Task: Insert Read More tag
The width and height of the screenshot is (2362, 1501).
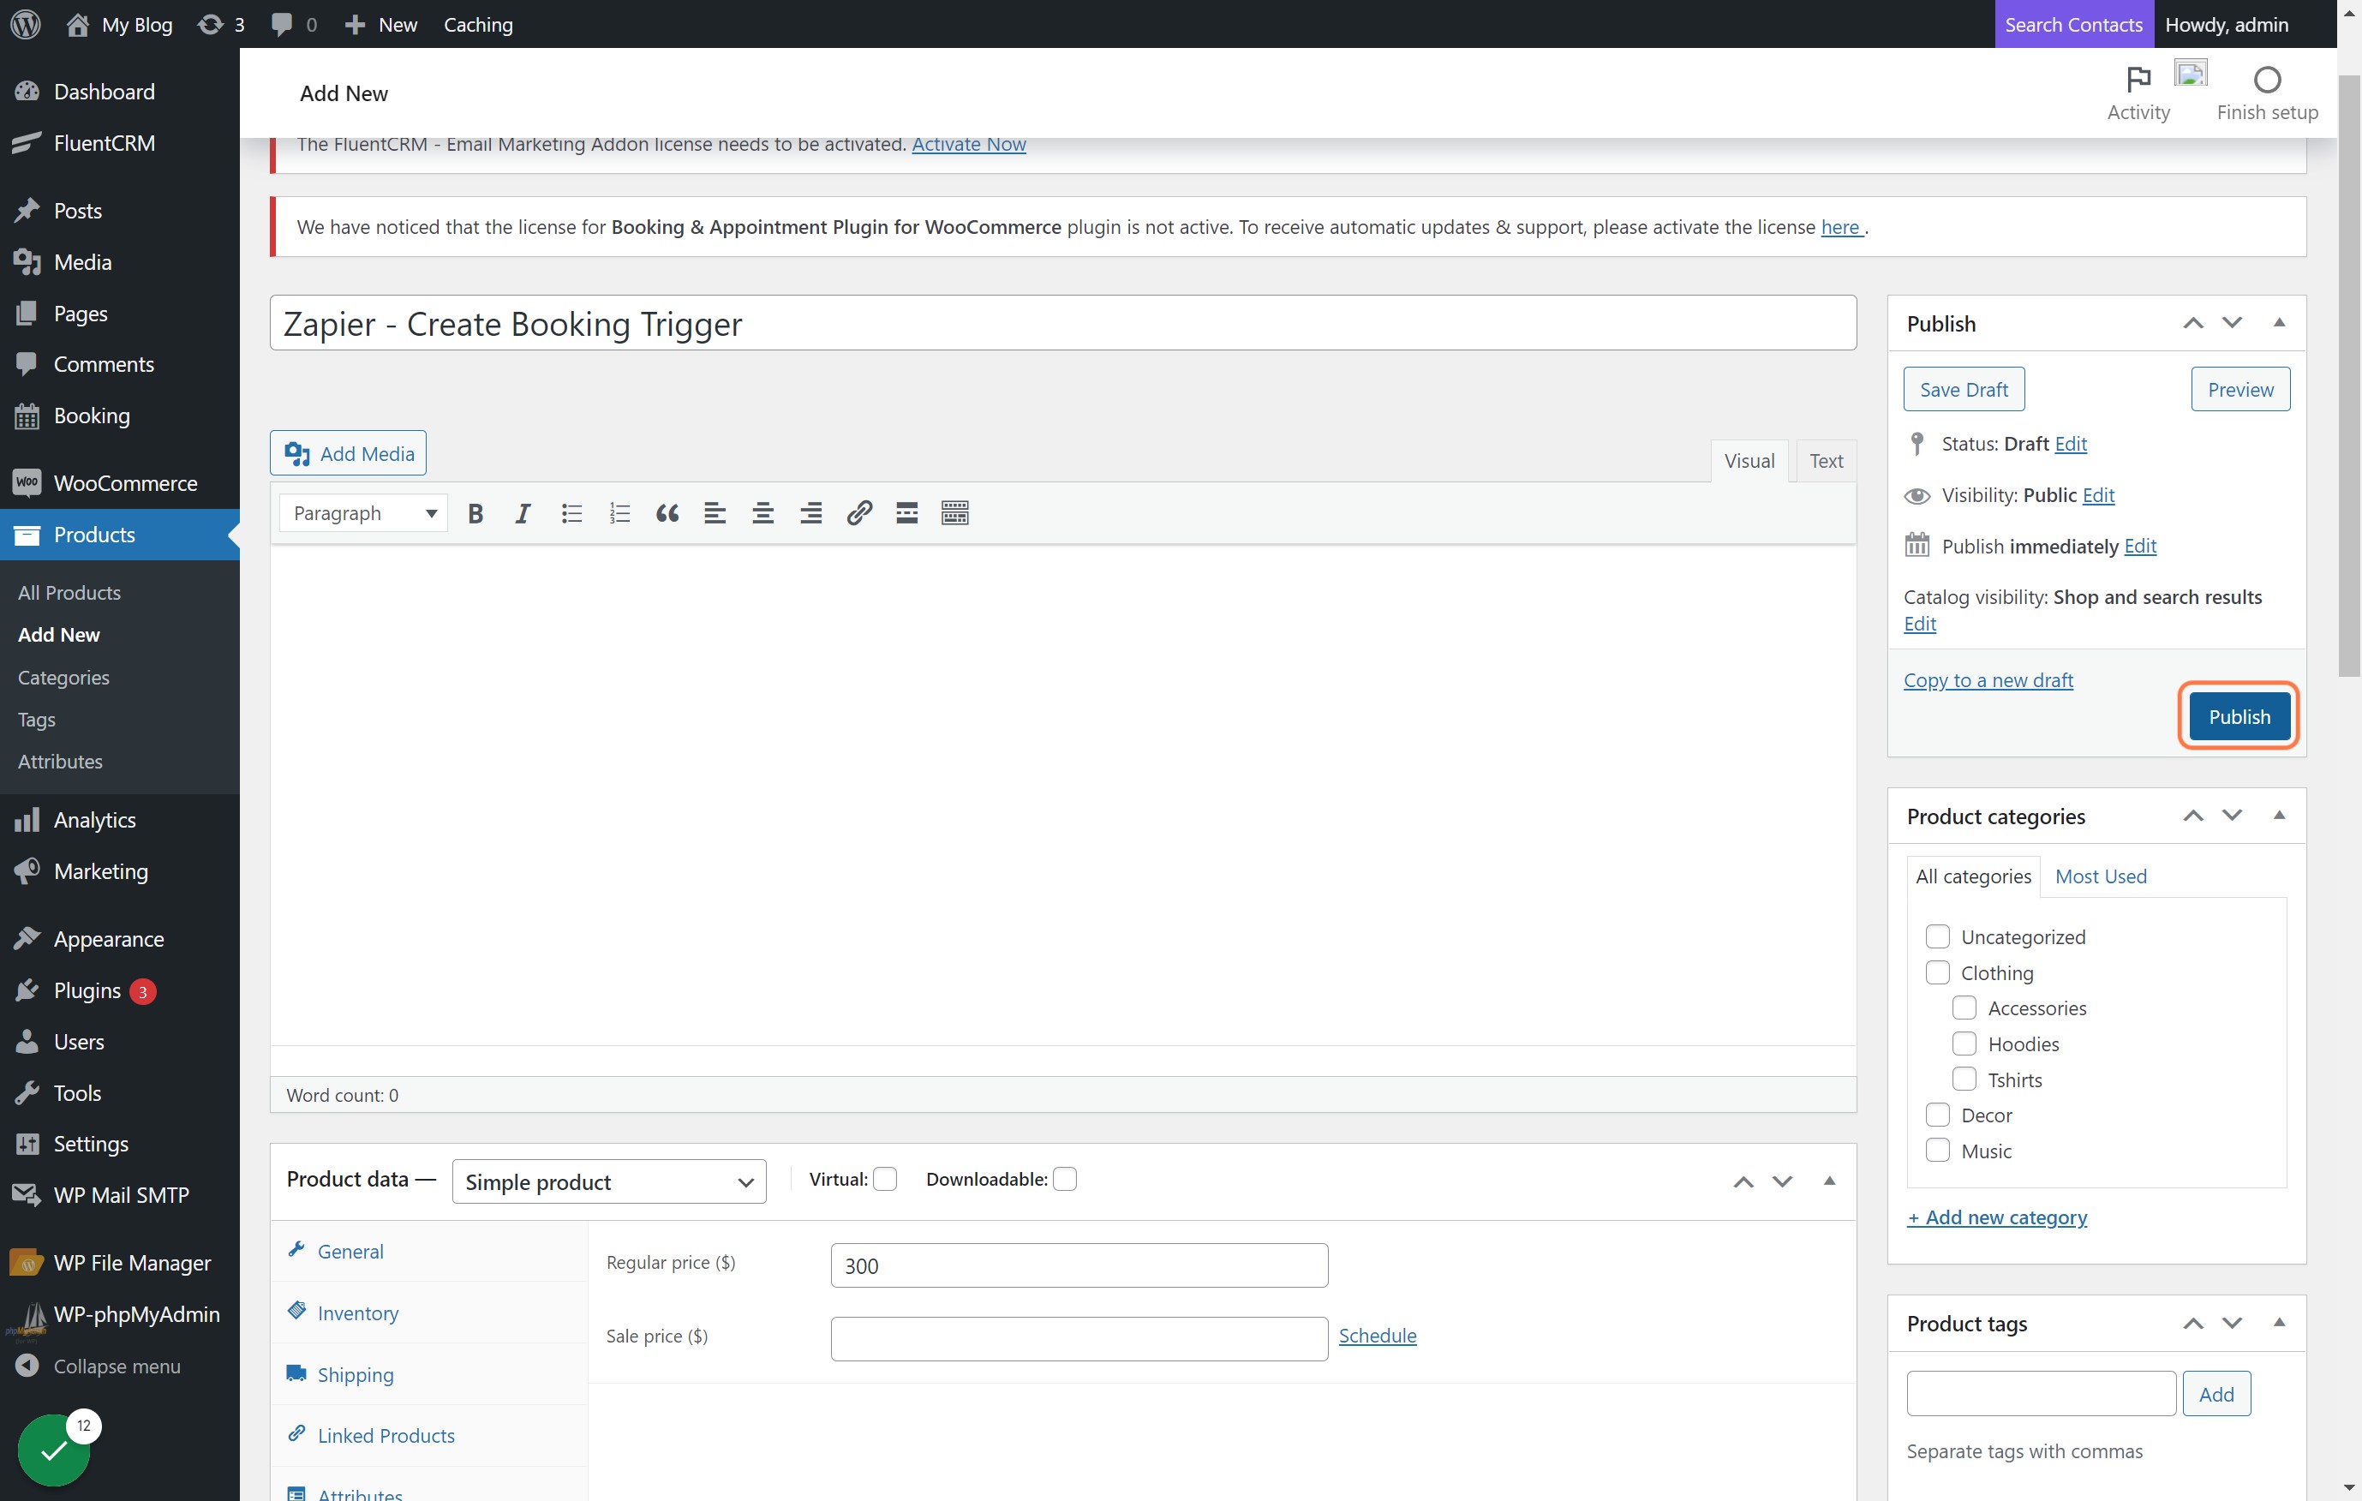Action: [907, 513]
